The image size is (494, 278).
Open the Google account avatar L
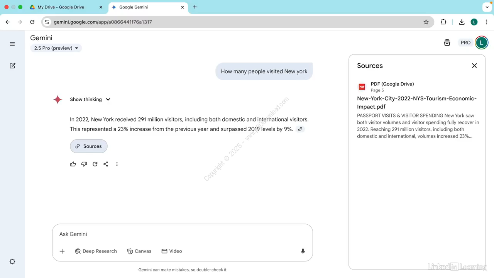coord(481,43)
